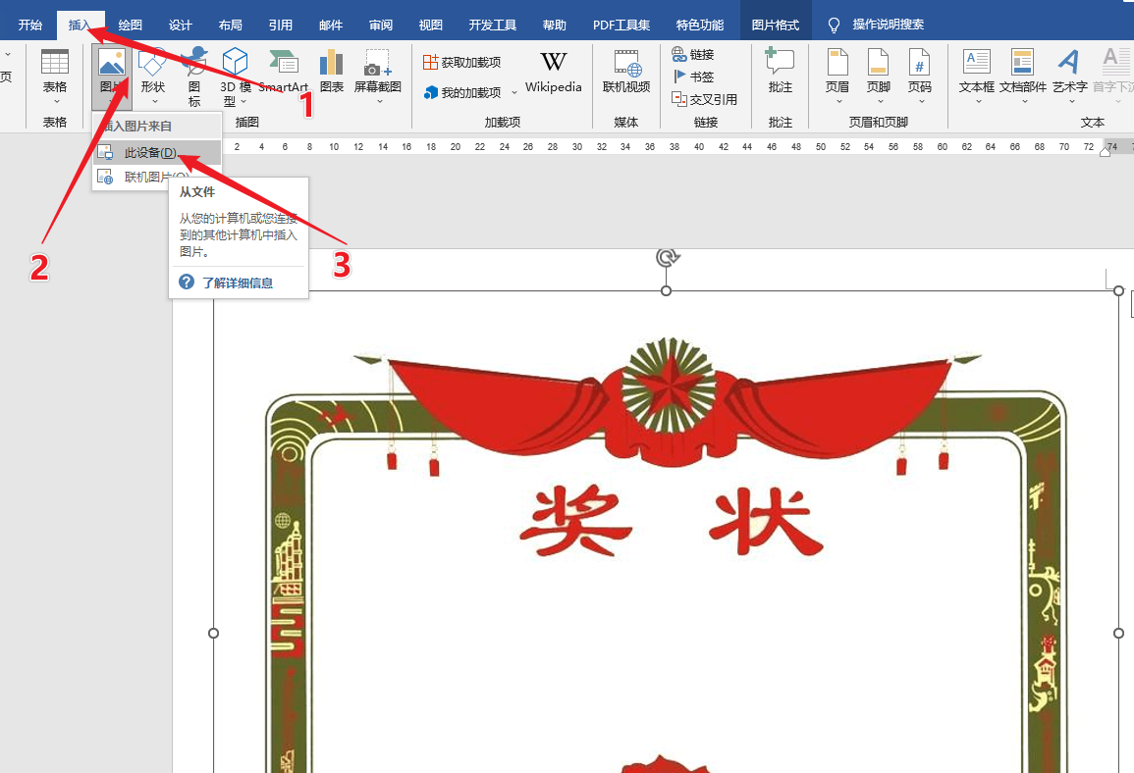Screen dimensions: 1134x773
Task: Open the 页码 page number menu
Action: [919, 76]
